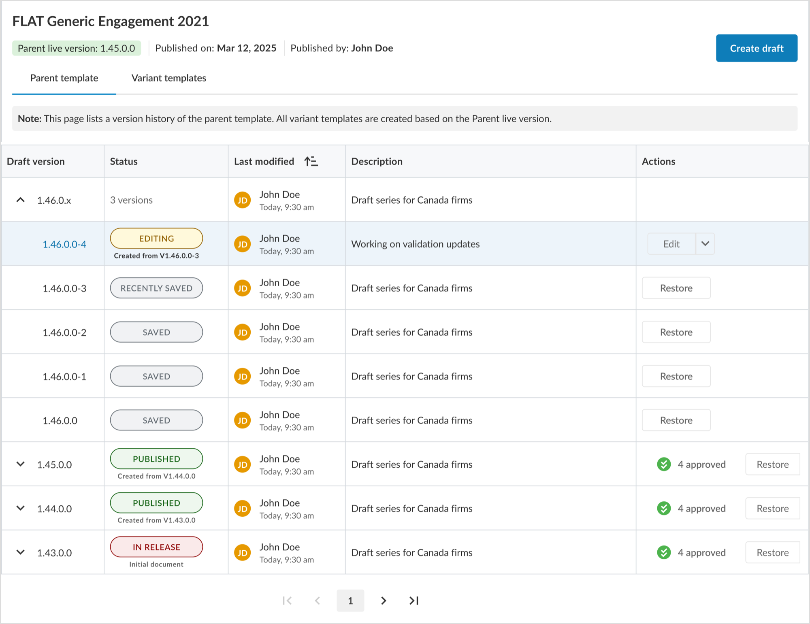Image resolution: width=810 pixels, height=624 pixels.
Task: Click the JD avatar in the 1.46.0.0-1 row
Action: point(242,377)
